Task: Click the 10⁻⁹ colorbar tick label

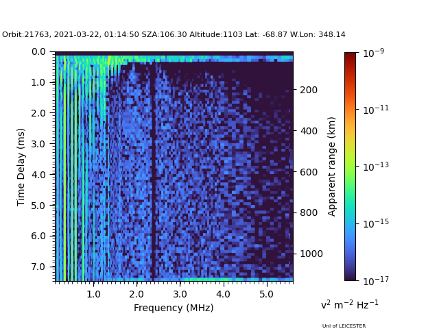Action: pos(373,53)
